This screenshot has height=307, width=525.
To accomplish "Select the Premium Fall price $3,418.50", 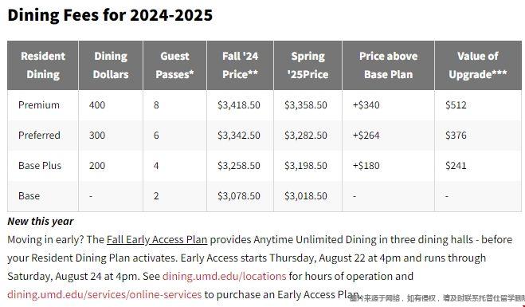I will [239, 105].
